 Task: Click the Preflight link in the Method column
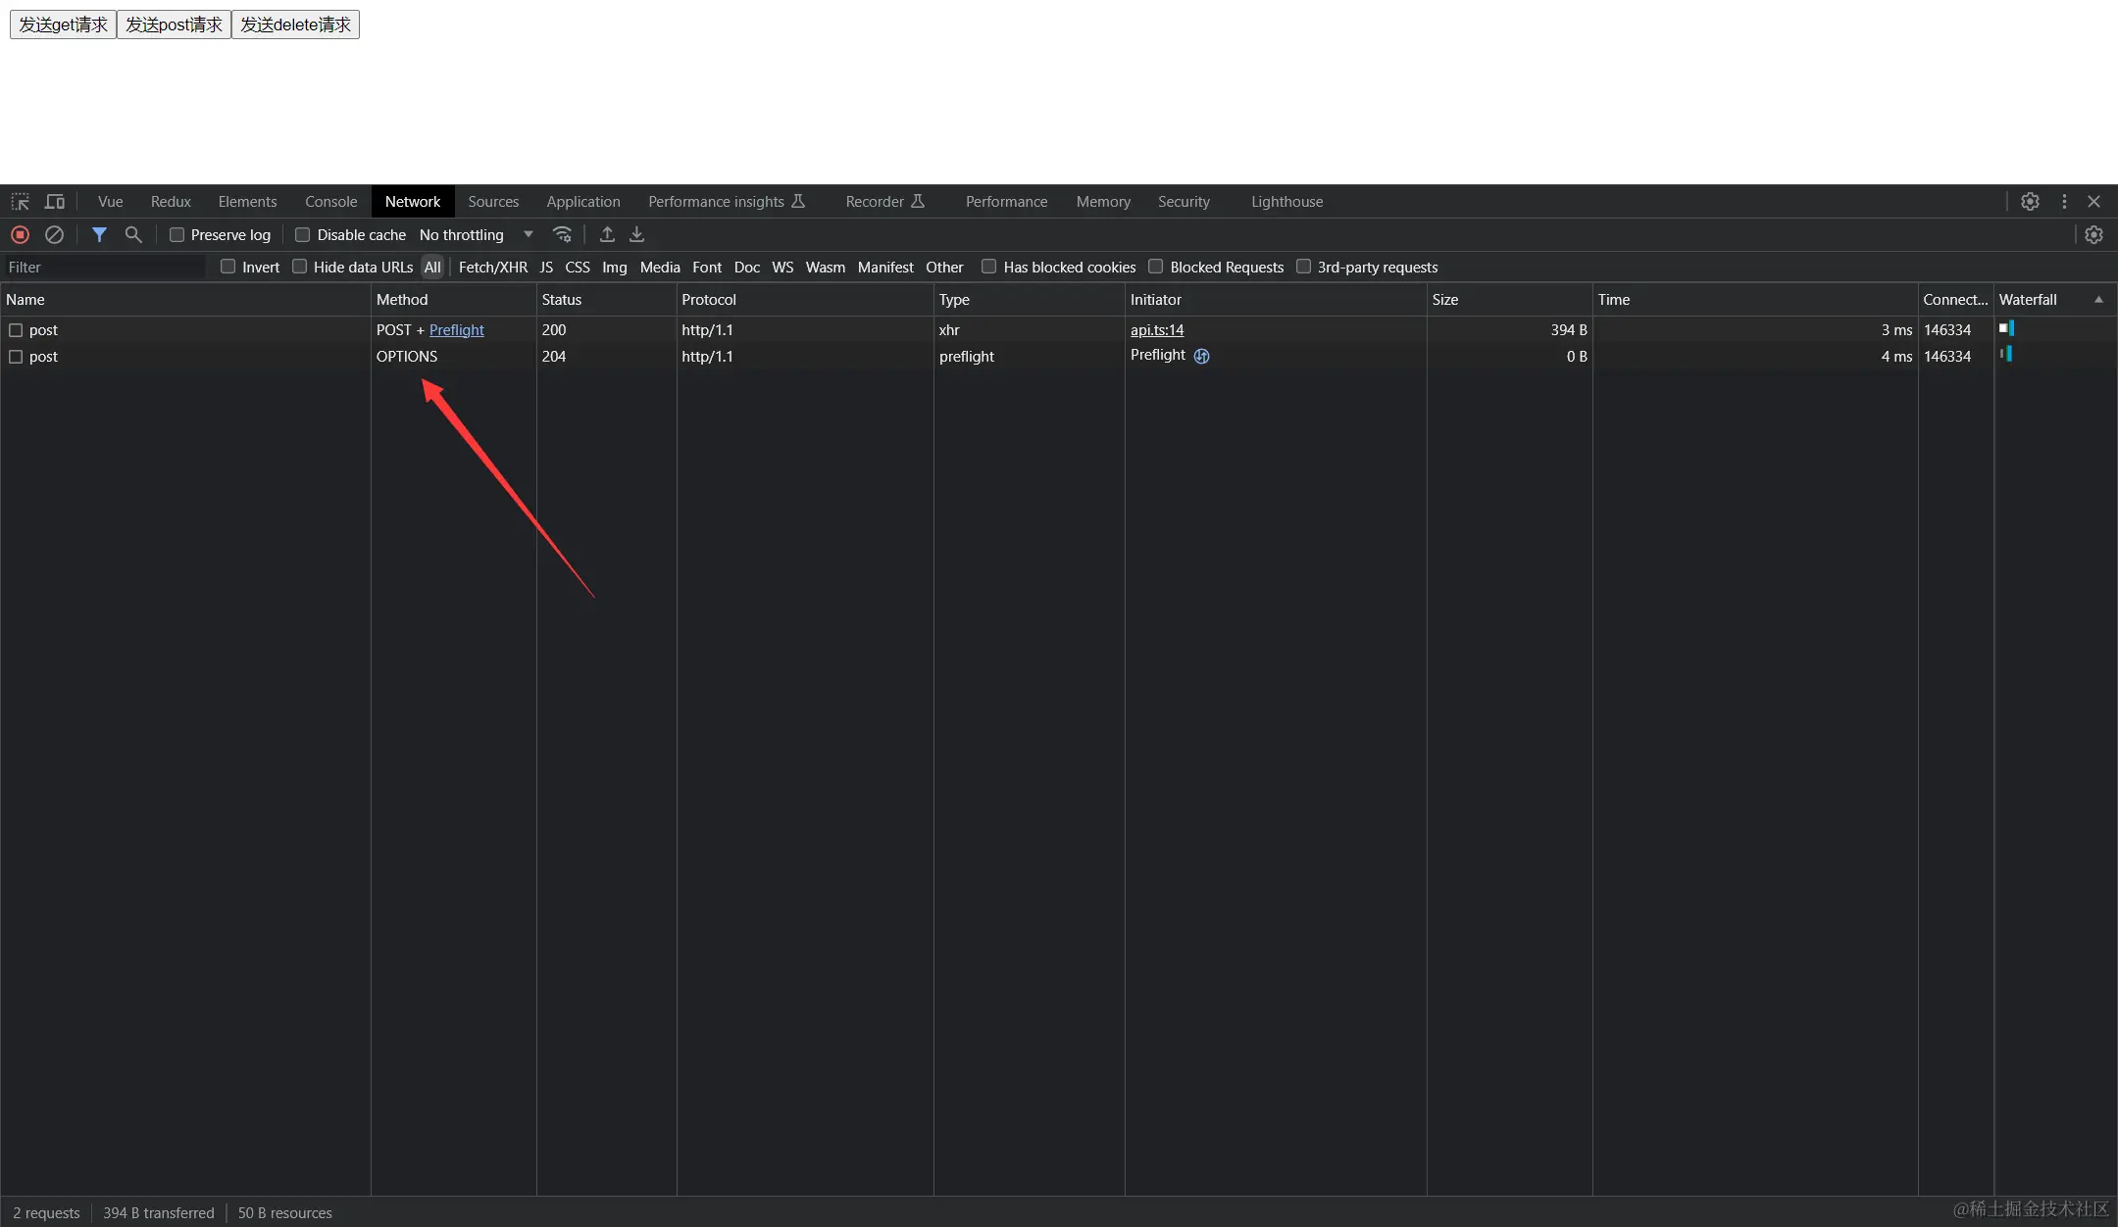coord(457,330)
